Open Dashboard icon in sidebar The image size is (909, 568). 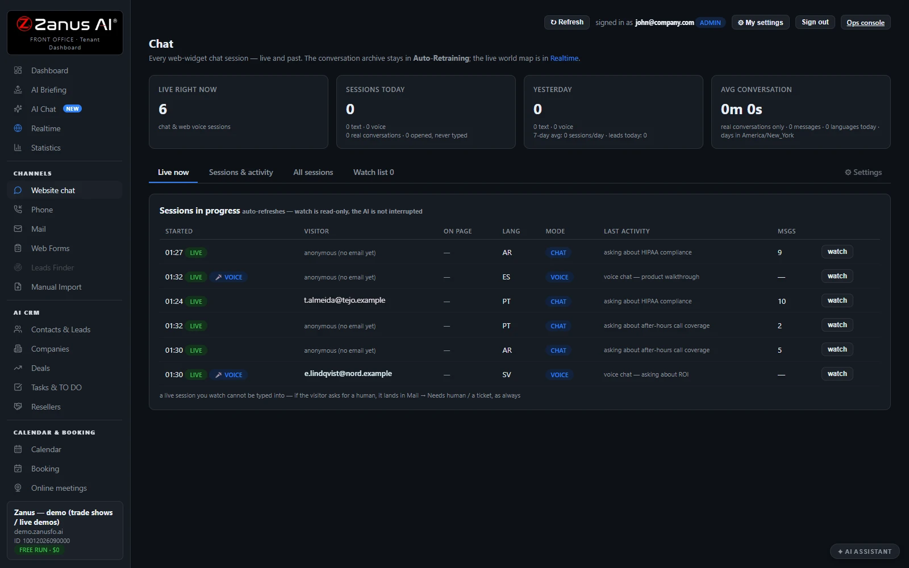pos(18,70)
